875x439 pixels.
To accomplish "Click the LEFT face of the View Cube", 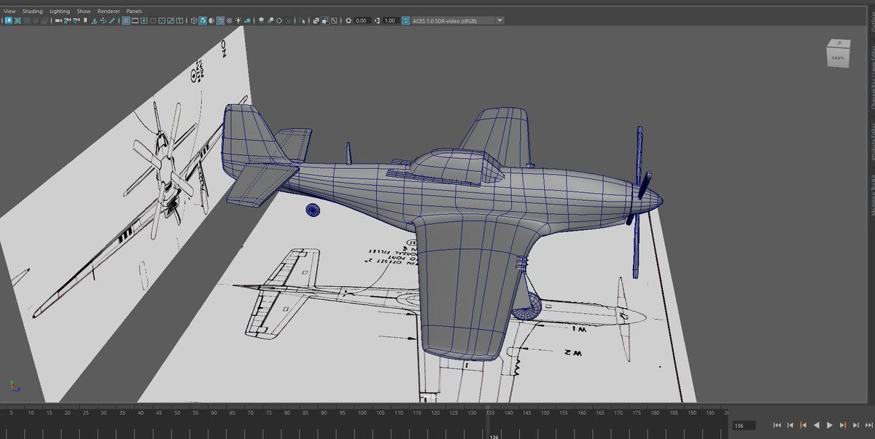I will [839, 56].
